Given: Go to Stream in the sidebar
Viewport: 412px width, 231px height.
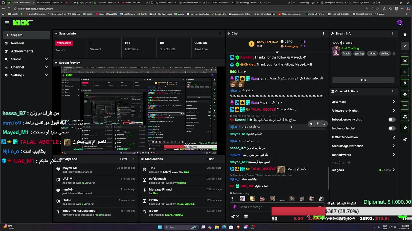Looking at the screenshot, I should pyautogui.click(x=27, y=35).
